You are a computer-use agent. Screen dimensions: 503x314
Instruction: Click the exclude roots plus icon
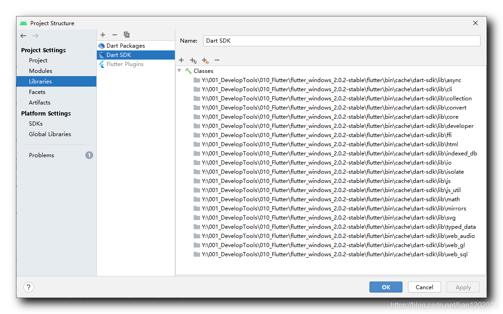point(205,60)
